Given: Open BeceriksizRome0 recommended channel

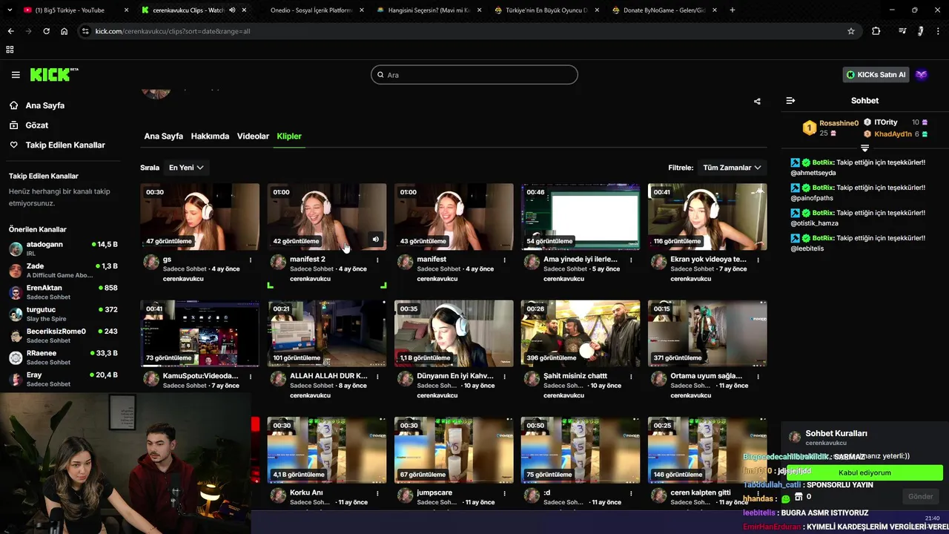Looking at the screenshot, I should click(x=63, y=335).
